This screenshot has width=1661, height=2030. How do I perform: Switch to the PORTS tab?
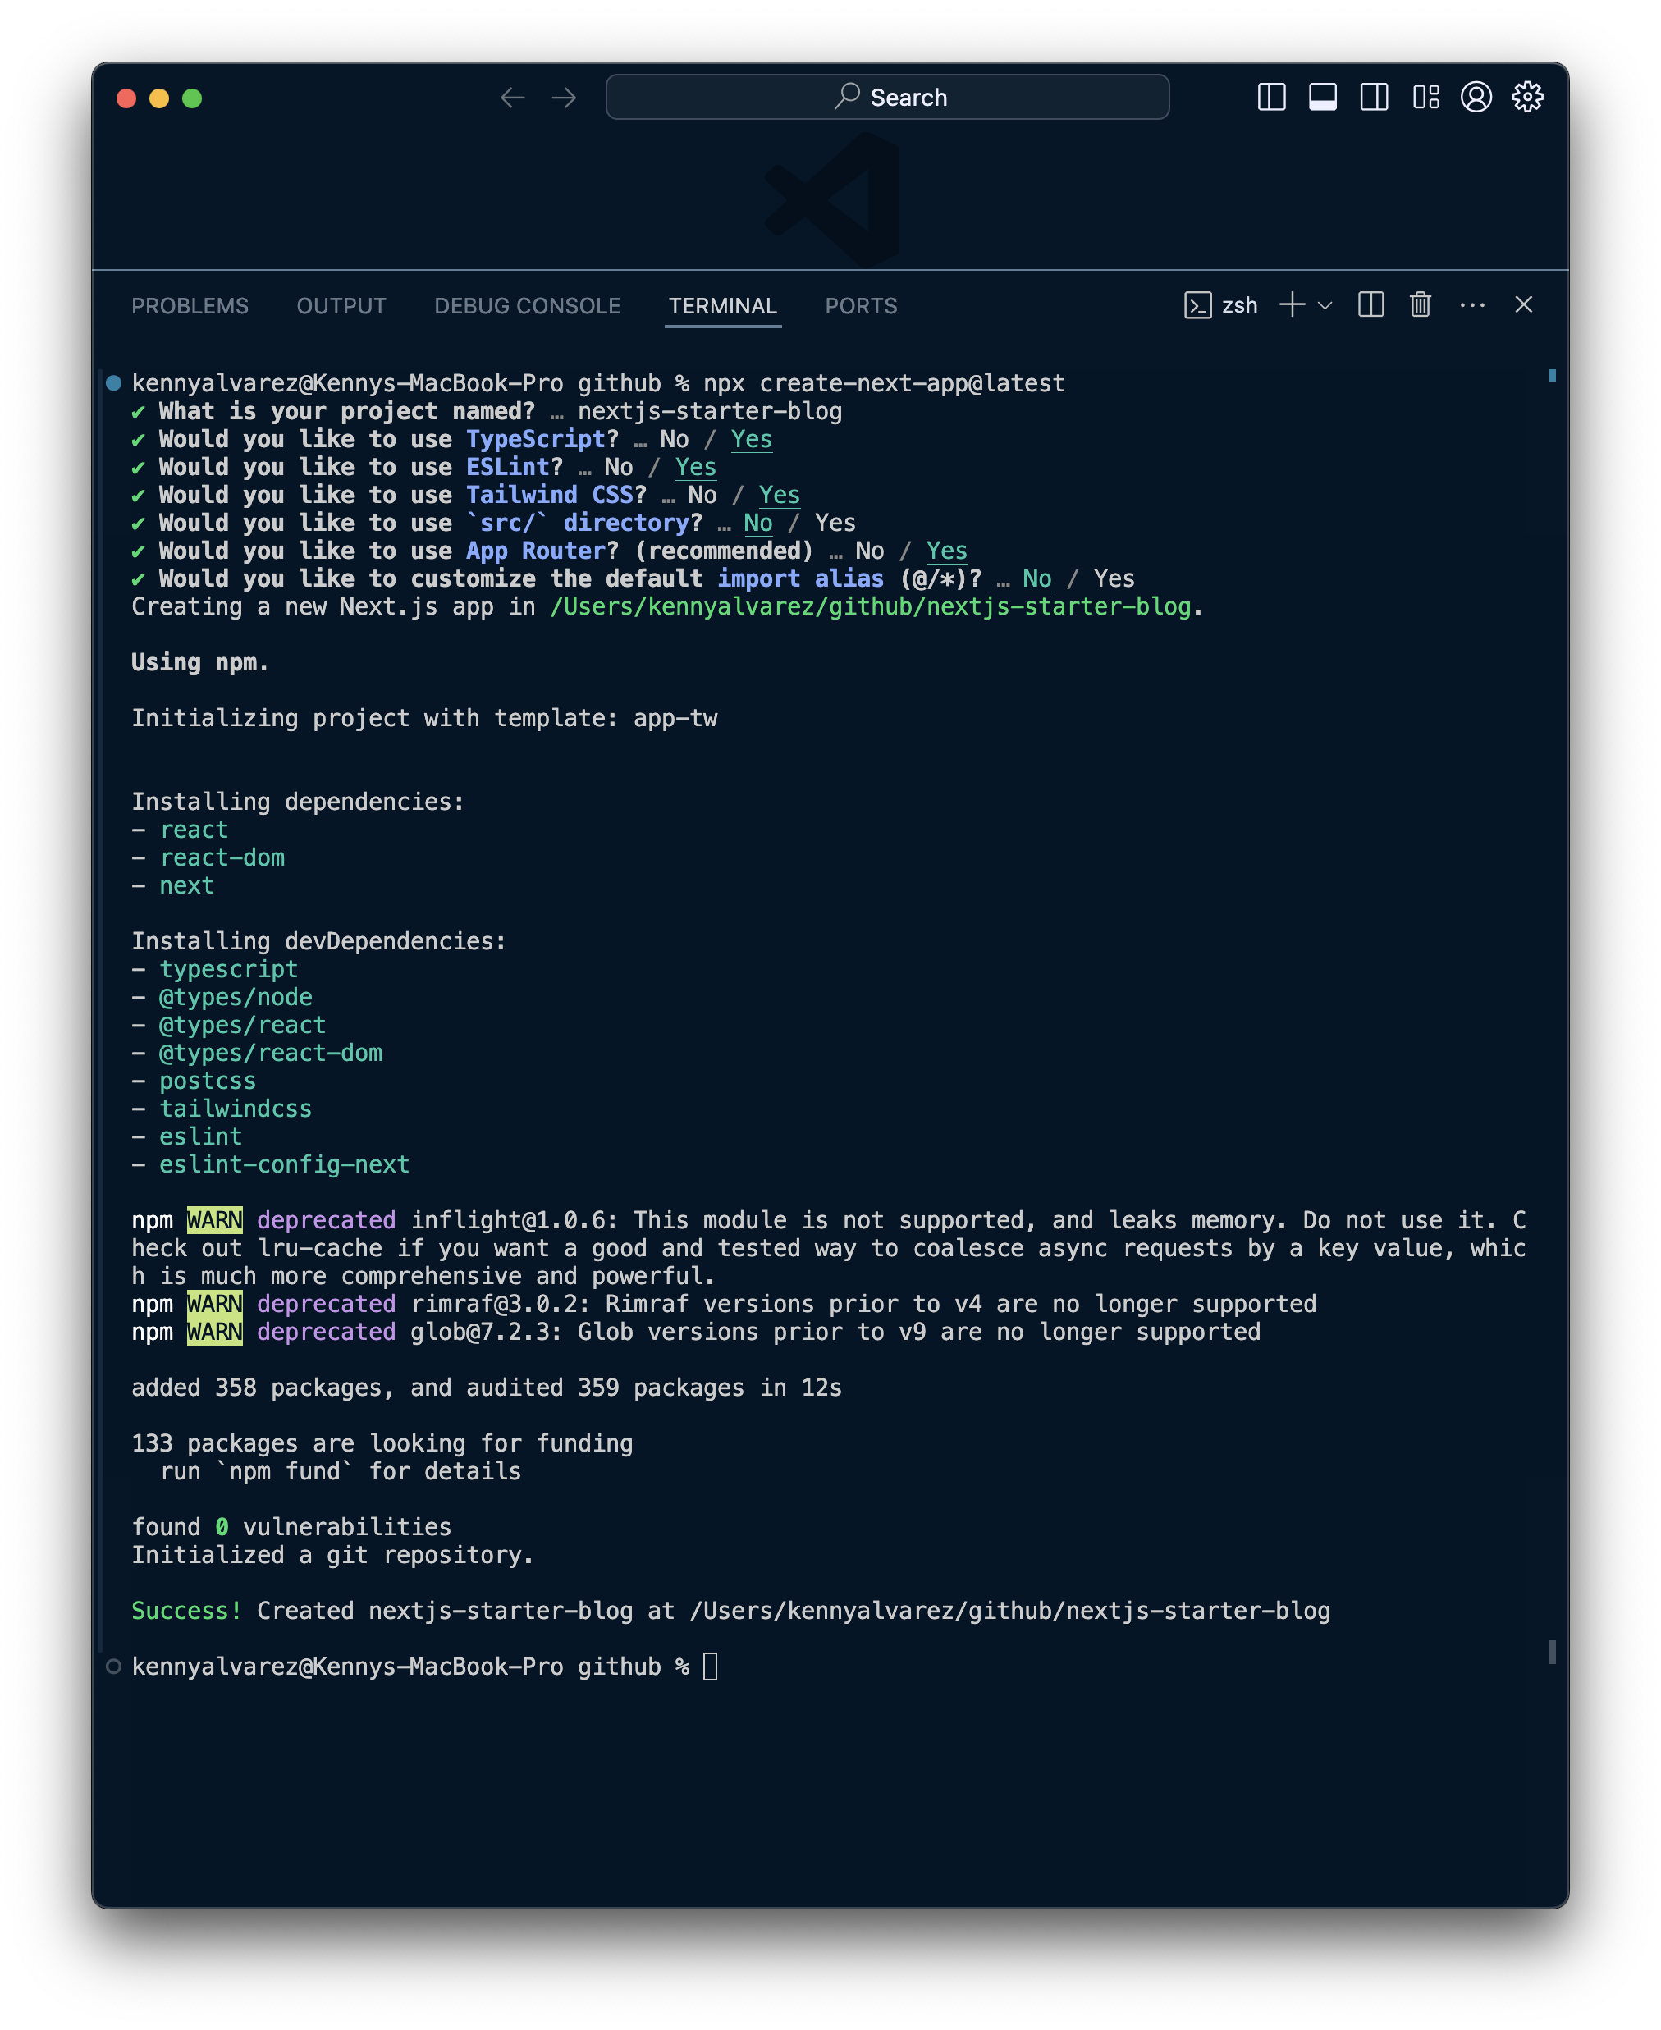pyautogui.click(x=861, y=306)
